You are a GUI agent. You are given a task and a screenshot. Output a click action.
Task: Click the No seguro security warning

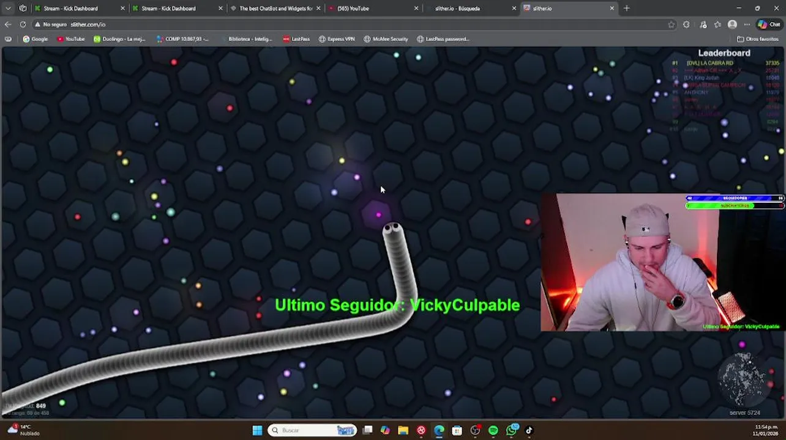pos(51,24)
